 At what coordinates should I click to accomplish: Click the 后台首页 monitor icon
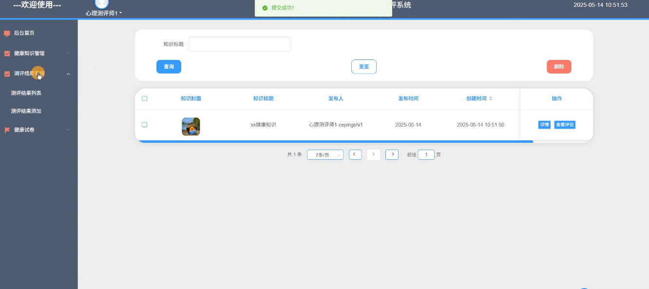point(7,34)
